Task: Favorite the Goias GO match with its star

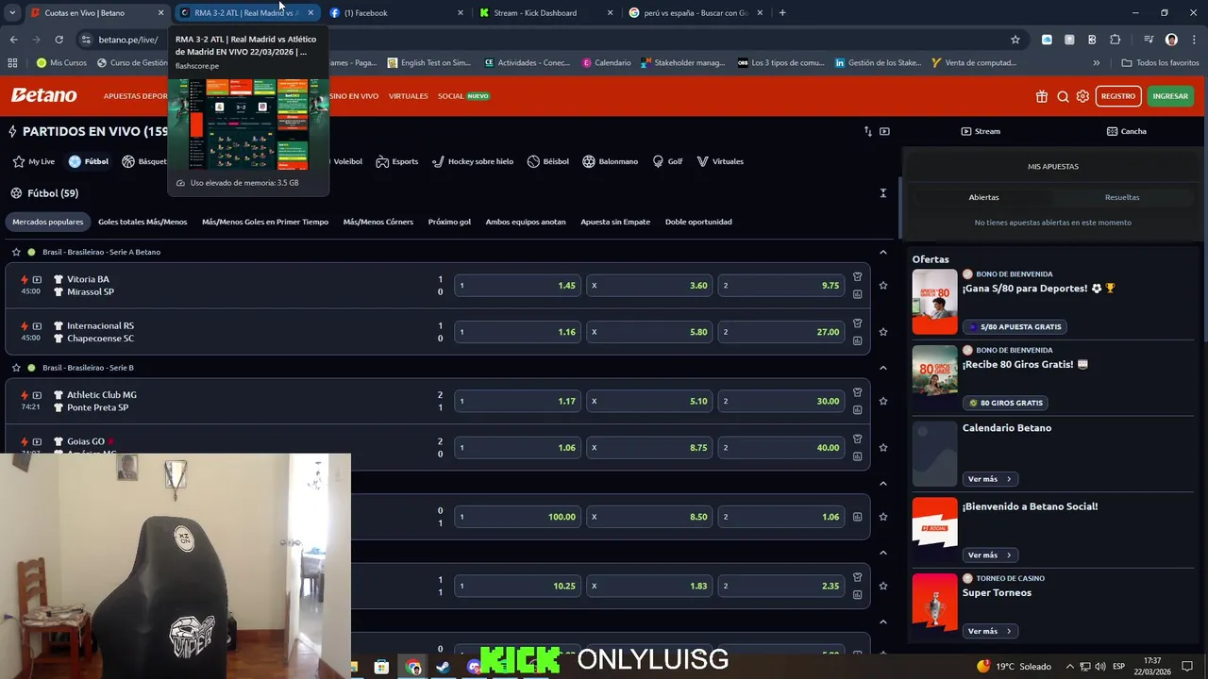Action: click(883, 447)
